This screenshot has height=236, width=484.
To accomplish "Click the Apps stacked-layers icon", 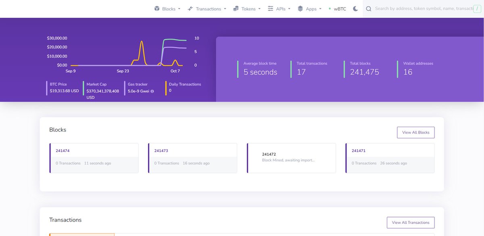I will click(299, 8).
